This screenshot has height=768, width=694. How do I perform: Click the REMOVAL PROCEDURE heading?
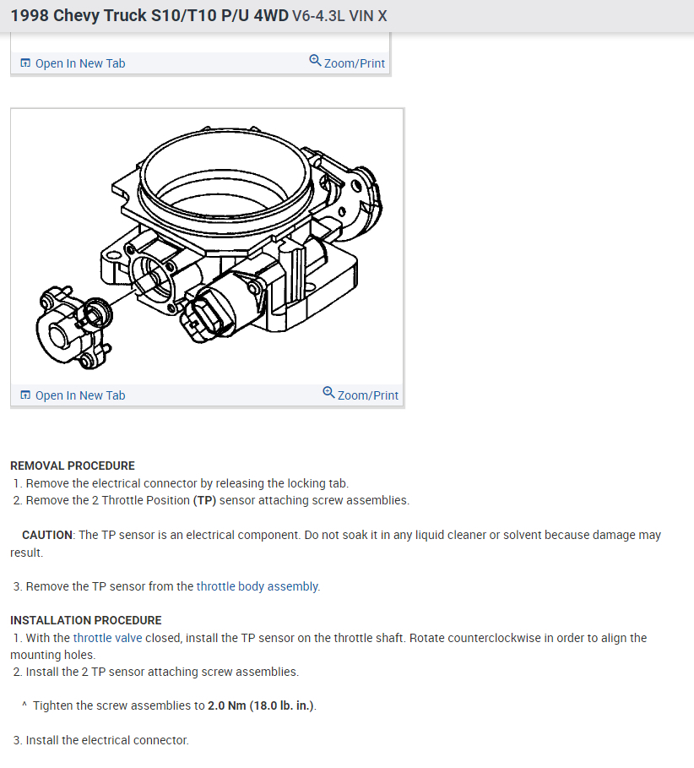click(73, 466)
